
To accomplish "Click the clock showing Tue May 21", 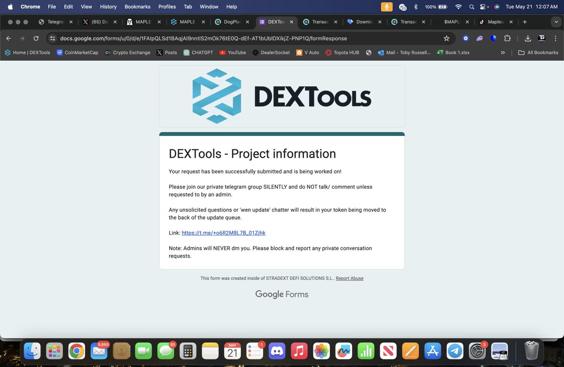I will pyautogui.click(x=531, y=7).
